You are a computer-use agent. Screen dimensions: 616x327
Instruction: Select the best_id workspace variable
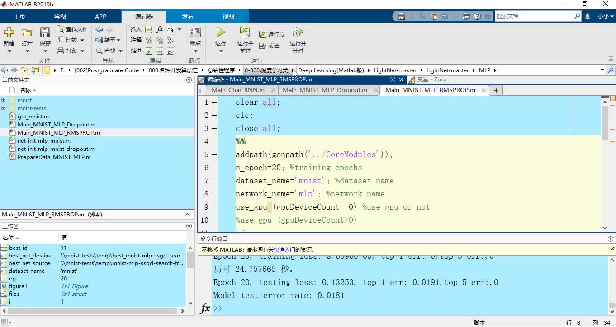18,248
